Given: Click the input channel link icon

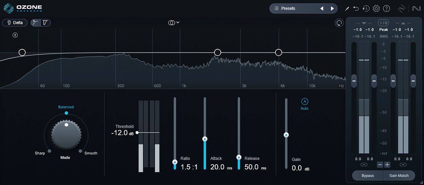Looking at the screenshot, I should (364, 165).
